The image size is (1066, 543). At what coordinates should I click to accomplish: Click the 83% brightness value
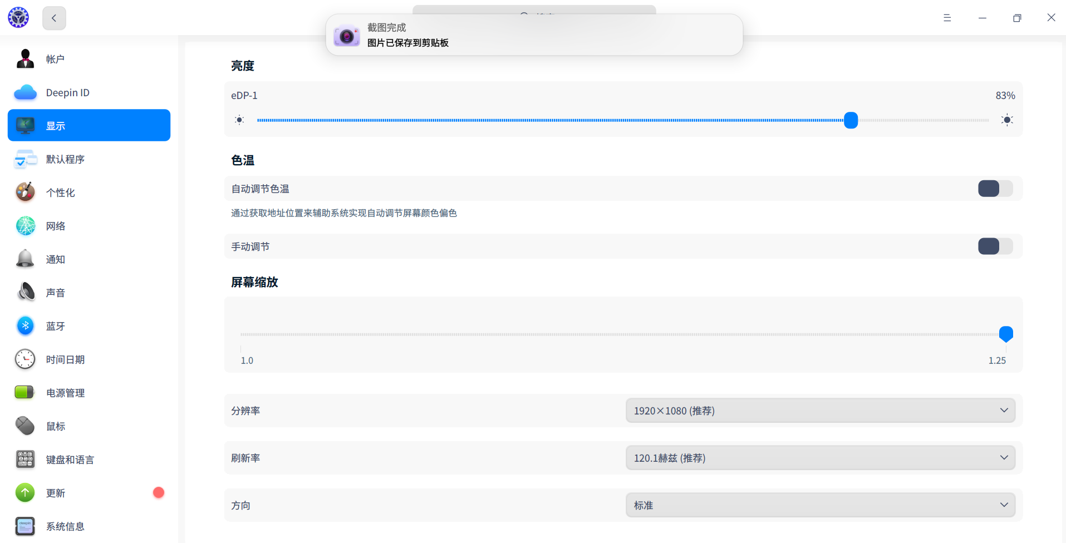1005,96
